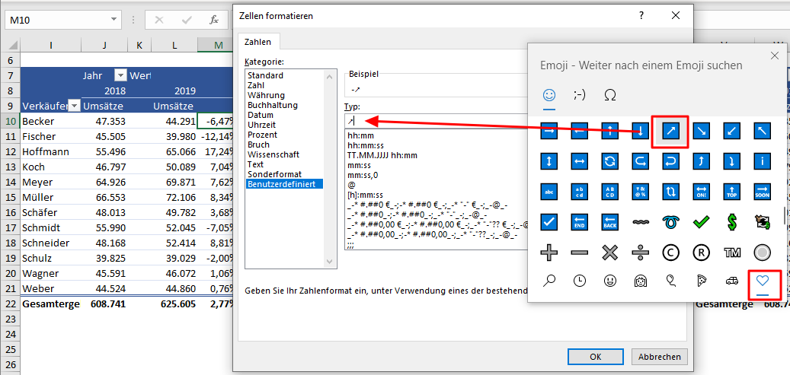Select the up-right arrow emoji
Viewport: 790px width, 375px height.
[670, 131]
